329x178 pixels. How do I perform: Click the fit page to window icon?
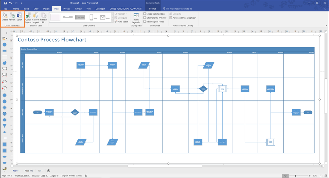(321, 176)
